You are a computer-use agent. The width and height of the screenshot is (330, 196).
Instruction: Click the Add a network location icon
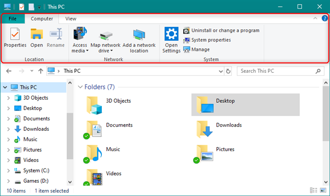[x=139, y=35]
